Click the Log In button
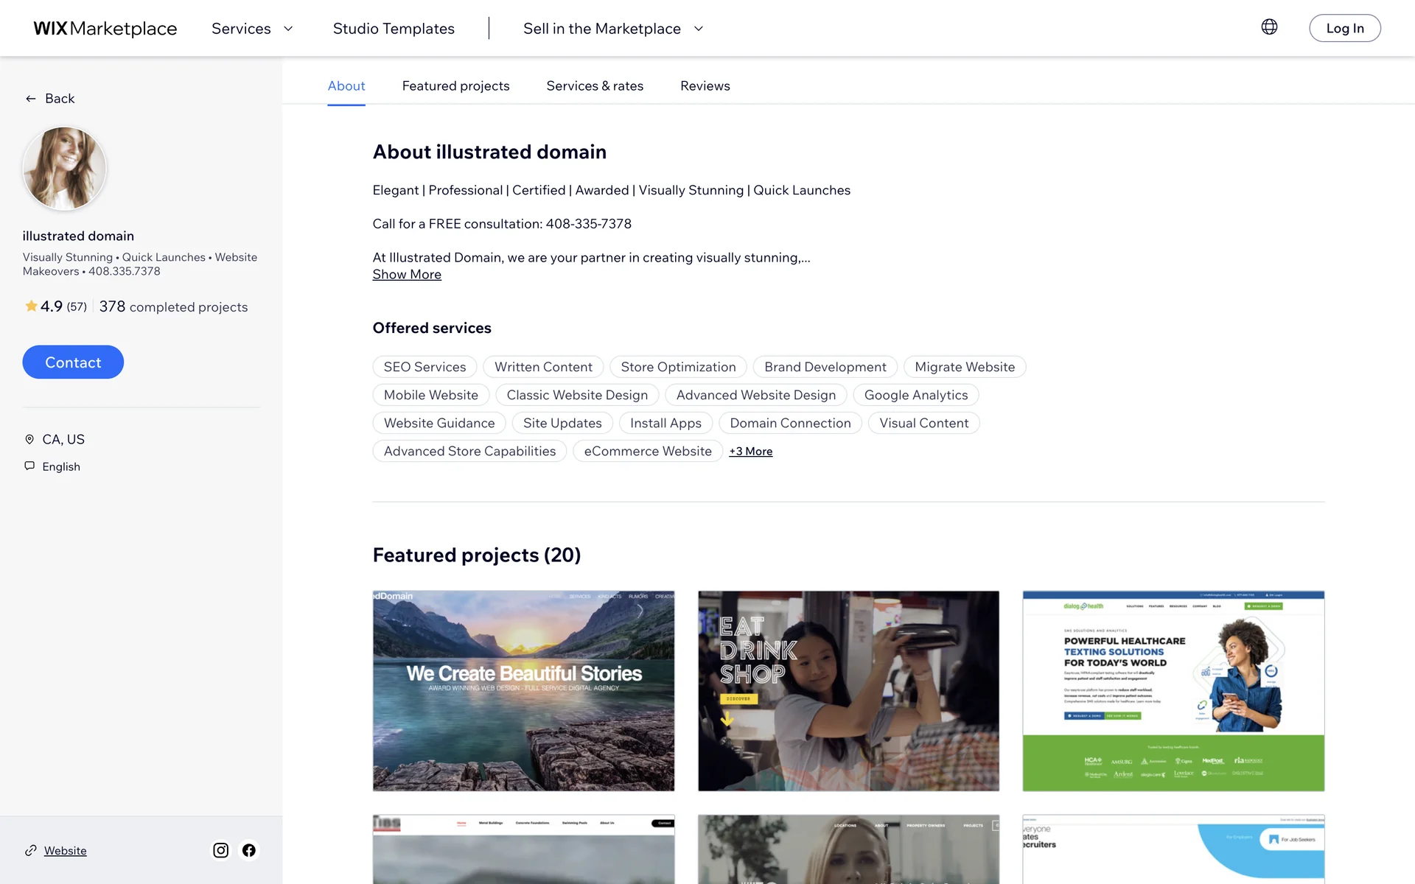The height and width of the screenshot is (884, 1415). [1344, 29]
